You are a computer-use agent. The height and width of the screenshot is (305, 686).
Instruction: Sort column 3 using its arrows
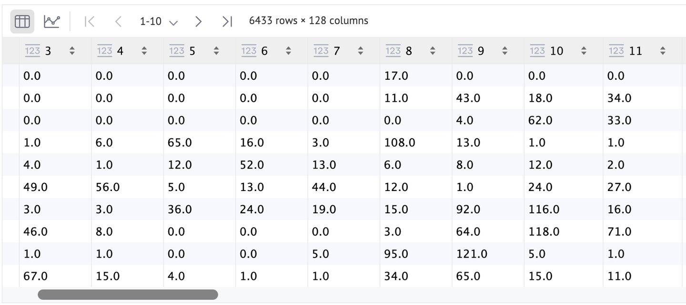72,51
